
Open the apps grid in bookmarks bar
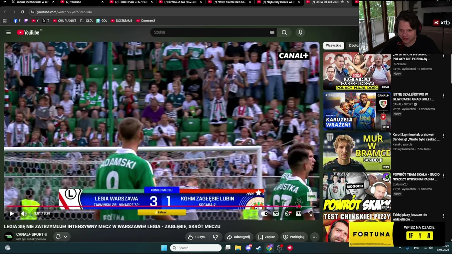pos(5,21)
